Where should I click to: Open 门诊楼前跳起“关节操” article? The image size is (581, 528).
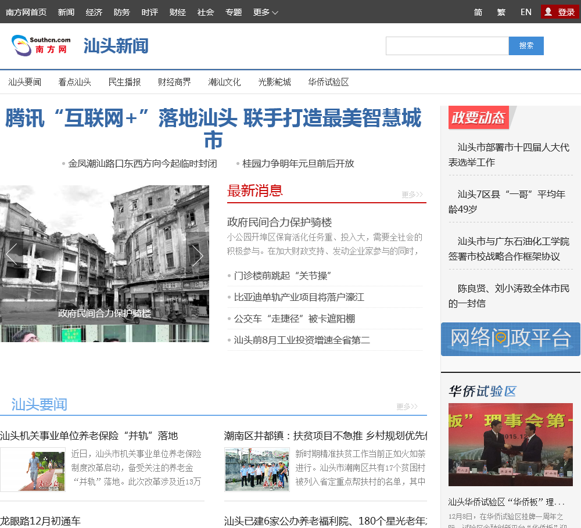pos(282,276)
